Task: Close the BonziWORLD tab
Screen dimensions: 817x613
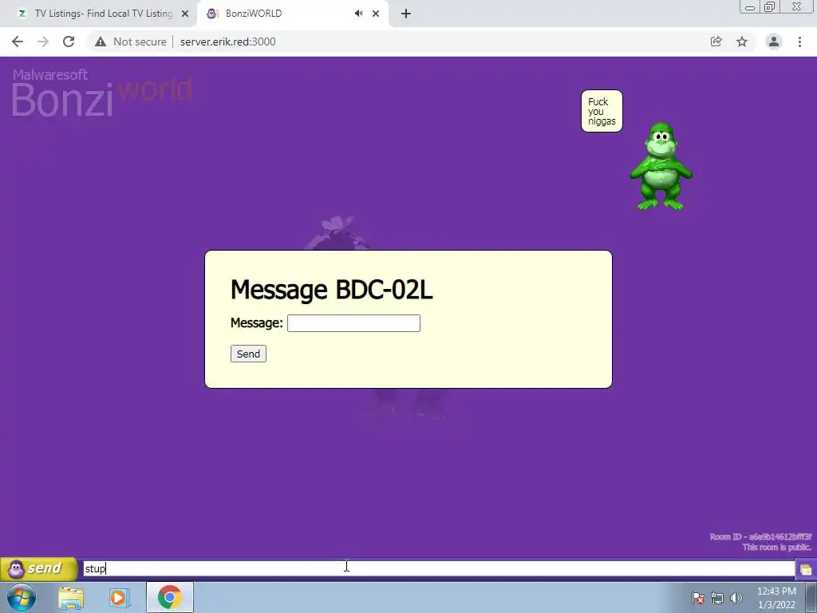Action: click(376, 14)
